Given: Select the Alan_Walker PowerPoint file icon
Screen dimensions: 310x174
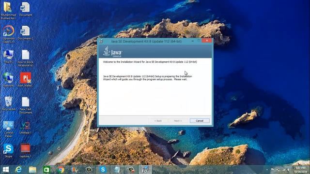Looking at the screenshot, I should click(x=25, y=80).
